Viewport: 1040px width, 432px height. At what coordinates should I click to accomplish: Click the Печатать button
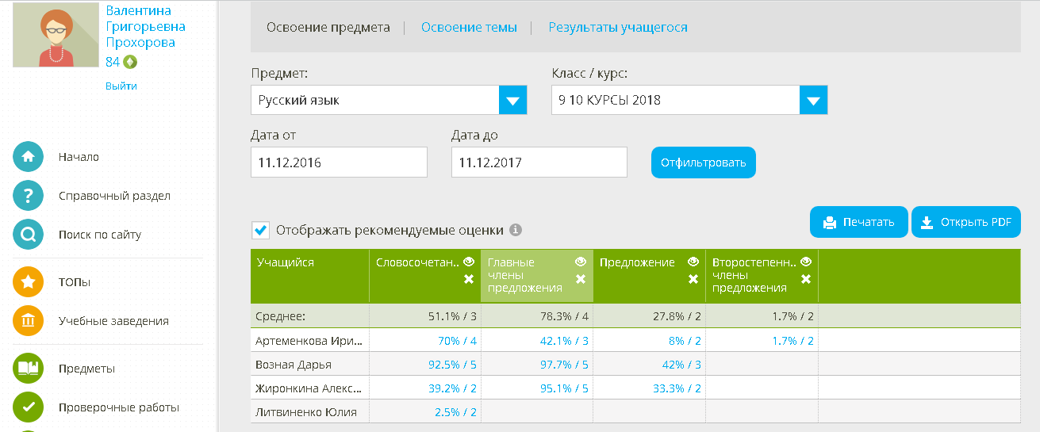(858, 222)
